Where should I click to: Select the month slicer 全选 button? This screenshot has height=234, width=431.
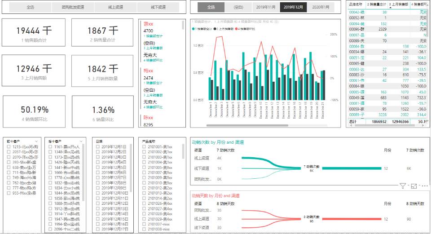point(211,7)
